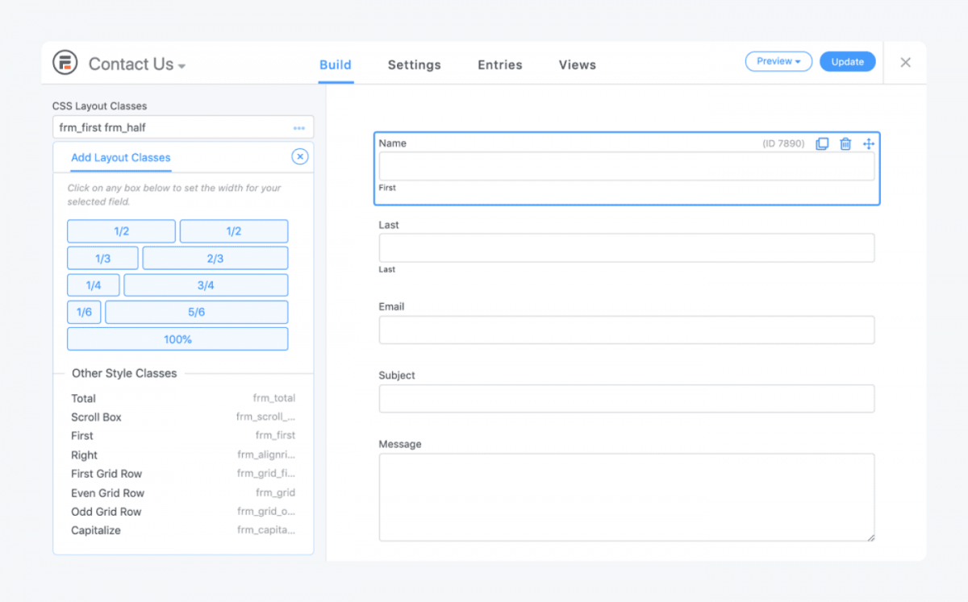The image size is (968, 602).
Task: Click the Formidable Forms logo icon
Action: [65, 61]
